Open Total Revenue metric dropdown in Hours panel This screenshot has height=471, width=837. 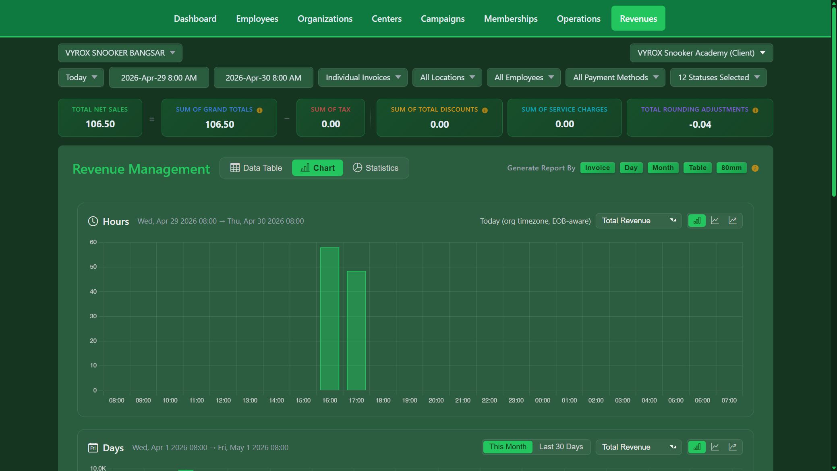point(638,221)
